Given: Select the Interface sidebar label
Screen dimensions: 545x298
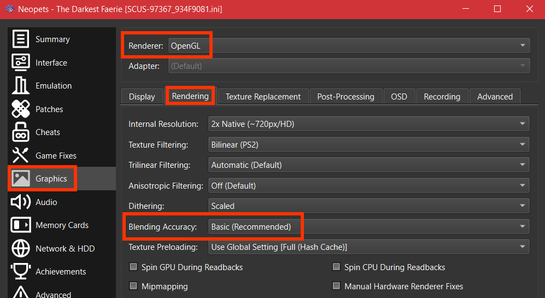Looking at the screenshot, I should [x=51, y=62].
